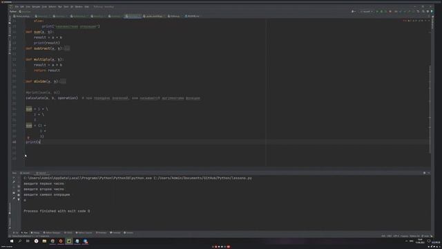442x249 pixels.
Task: Open the Run tool window button
Action: [25, 232]
